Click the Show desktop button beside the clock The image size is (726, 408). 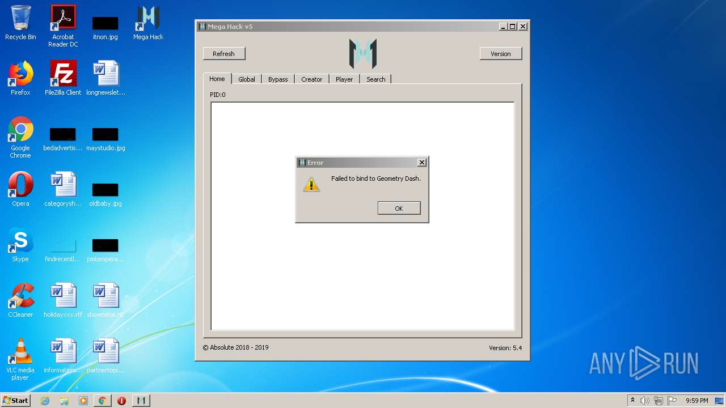[x=720, y=401]
